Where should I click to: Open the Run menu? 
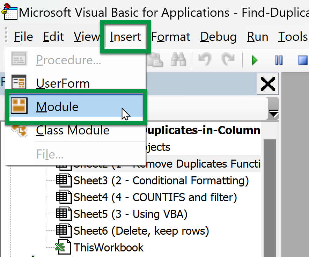coord(257,36)
